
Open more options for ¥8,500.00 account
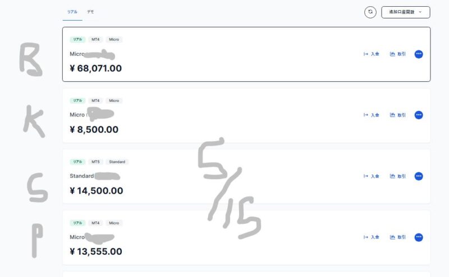[x=419, y=115]
